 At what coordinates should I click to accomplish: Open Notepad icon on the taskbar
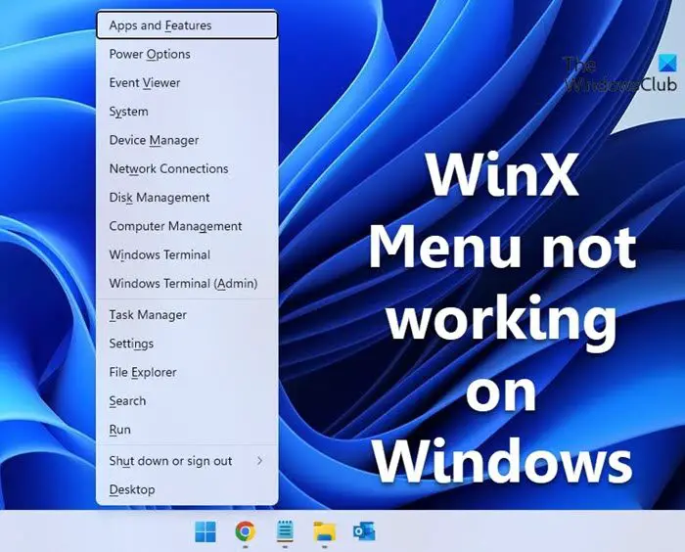click(x=285, y=531)
